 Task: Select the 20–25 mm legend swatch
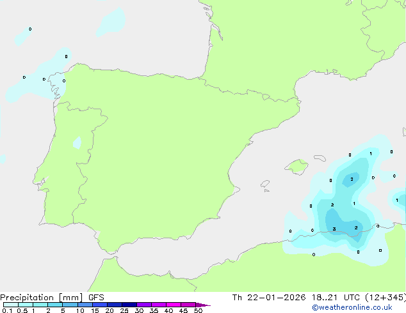click(115, 305)
